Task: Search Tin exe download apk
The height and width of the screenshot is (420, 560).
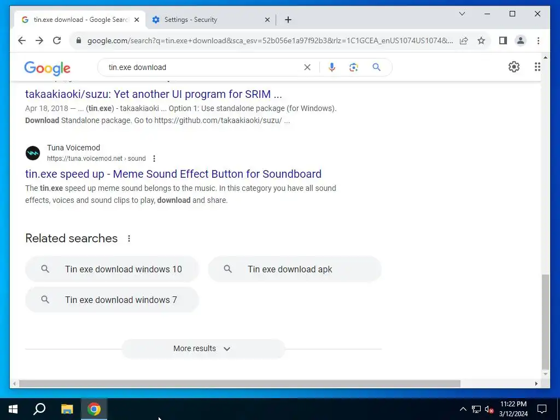Action: [295, 269]
